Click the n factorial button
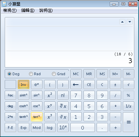Viewport: 139px width, 137px height. pyautogui.click(x=63, y=95)
